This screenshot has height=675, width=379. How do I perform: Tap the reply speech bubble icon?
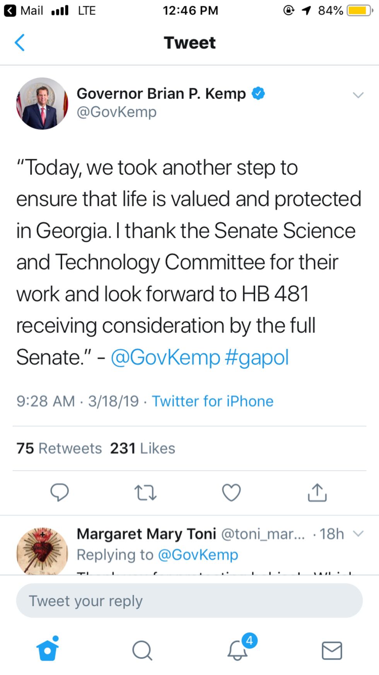(x=60, y=493)
